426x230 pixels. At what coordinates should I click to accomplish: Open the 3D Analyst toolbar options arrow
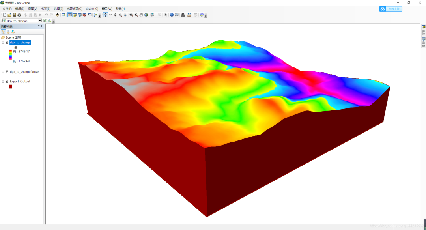pos(54,21)
